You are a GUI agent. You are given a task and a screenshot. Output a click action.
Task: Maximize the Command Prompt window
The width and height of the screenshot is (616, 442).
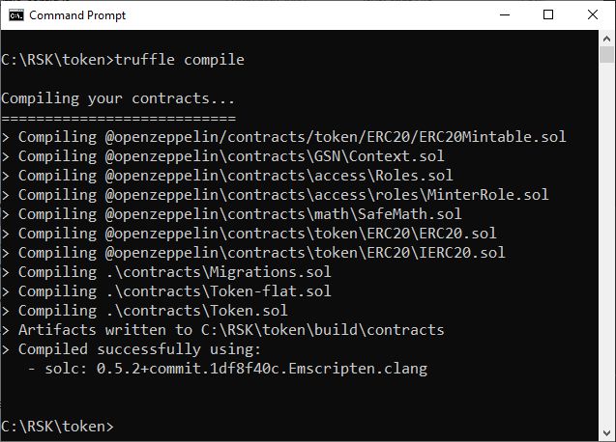click(x=548, y=14)
